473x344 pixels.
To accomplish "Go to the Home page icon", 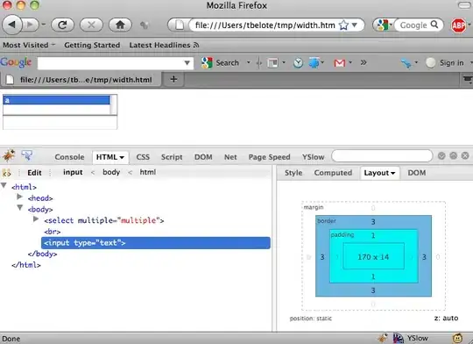I will pyautogui.click(x=120, y=25).
